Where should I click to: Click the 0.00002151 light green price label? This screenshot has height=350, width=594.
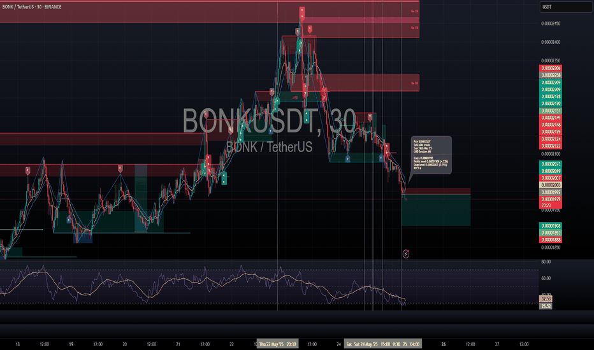(x=551, y=111)
